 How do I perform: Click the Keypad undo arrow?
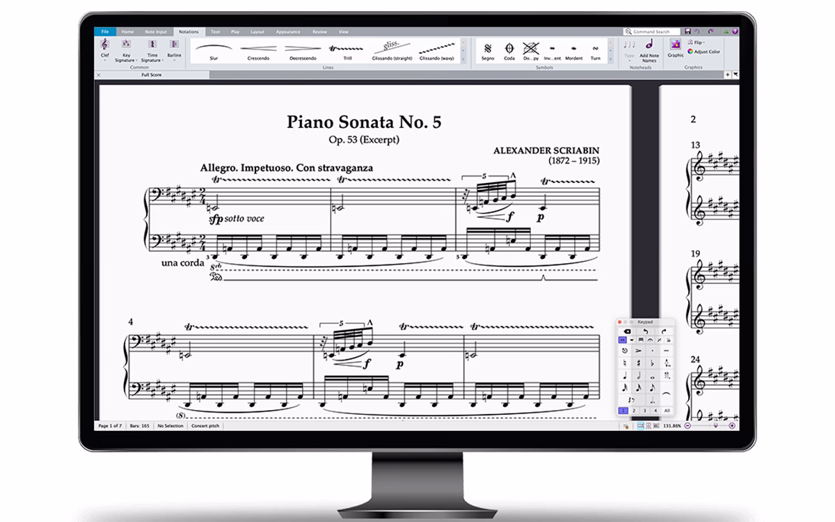click(645, 331)
